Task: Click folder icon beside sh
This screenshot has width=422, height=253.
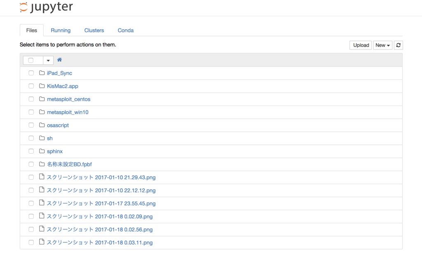Action: [x=42, y=138]
